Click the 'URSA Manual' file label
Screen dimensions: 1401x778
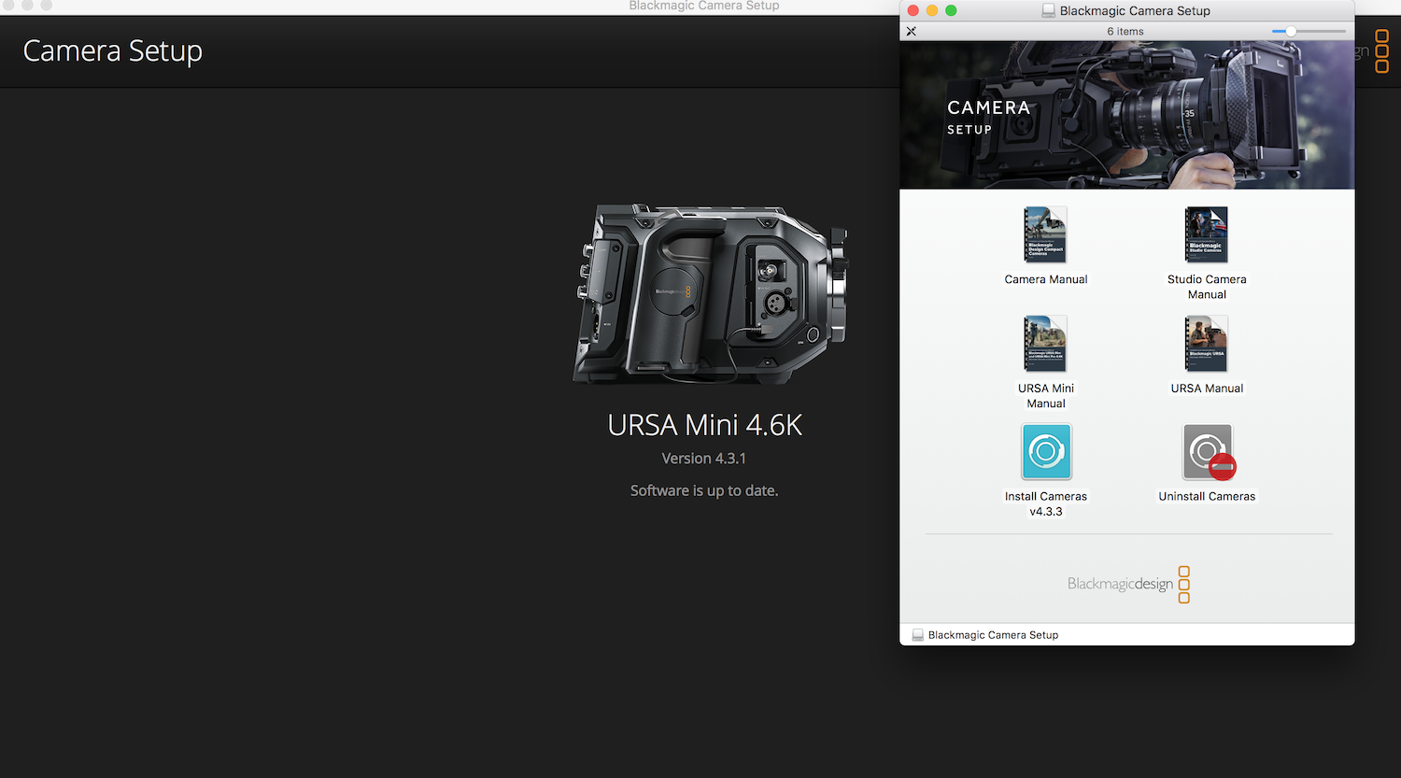click(x=1207, y=389)
